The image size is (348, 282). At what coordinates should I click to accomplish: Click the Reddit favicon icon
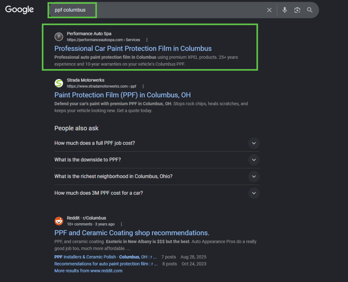59,221
